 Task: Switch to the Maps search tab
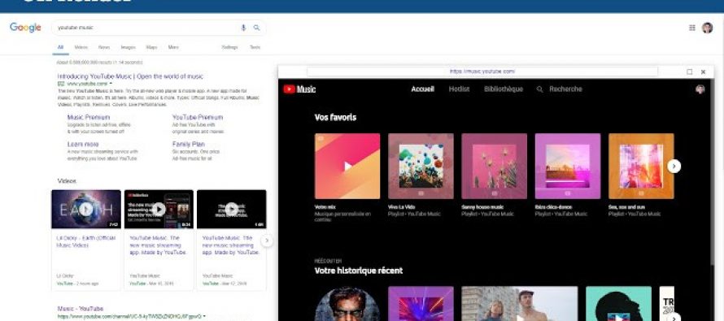[151, 47]
